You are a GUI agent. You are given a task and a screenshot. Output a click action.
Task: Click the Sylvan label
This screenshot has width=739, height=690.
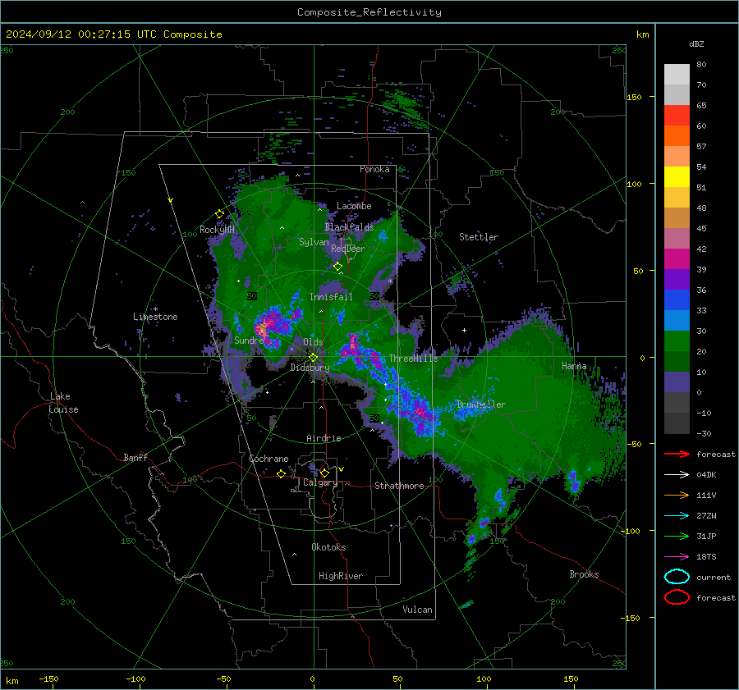point(314,242)
